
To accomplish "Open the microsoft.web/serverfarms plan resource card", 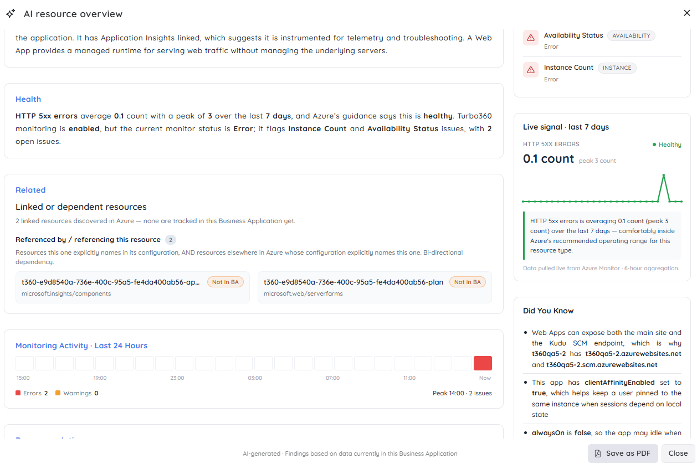I will point(375,287).
